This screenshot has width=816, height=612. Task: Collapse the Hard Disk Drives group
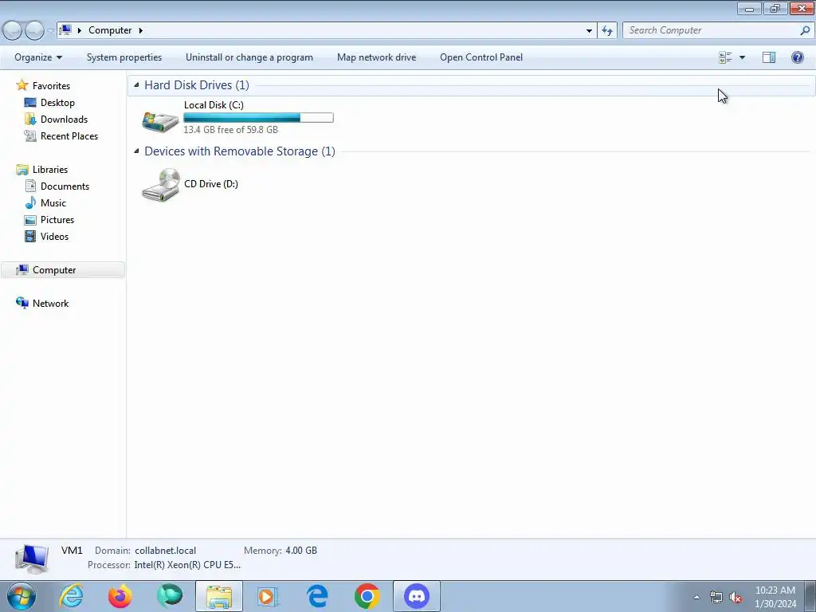click(x=136, y=84)
